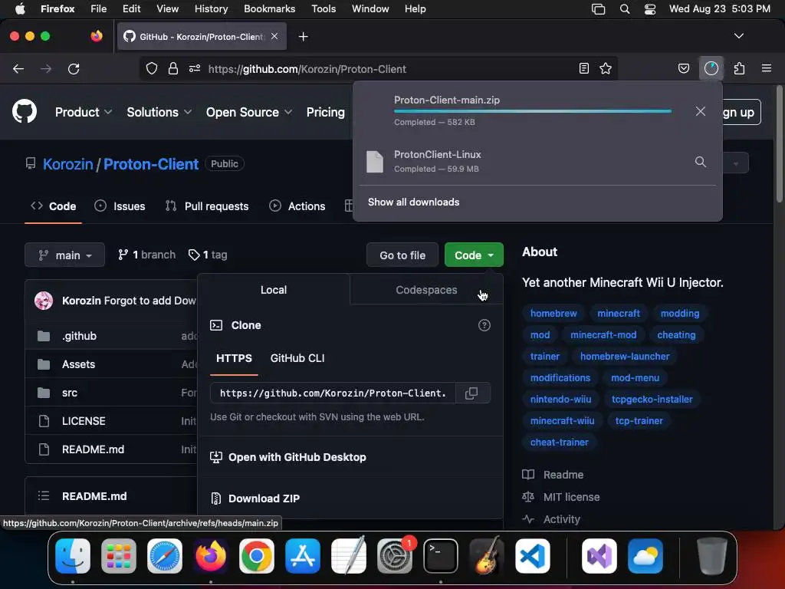Image resolution: width=785 pixels, height=589 pixels.
Task: Launch GarageBand from the Dock
Action: [x=487, y=555]
